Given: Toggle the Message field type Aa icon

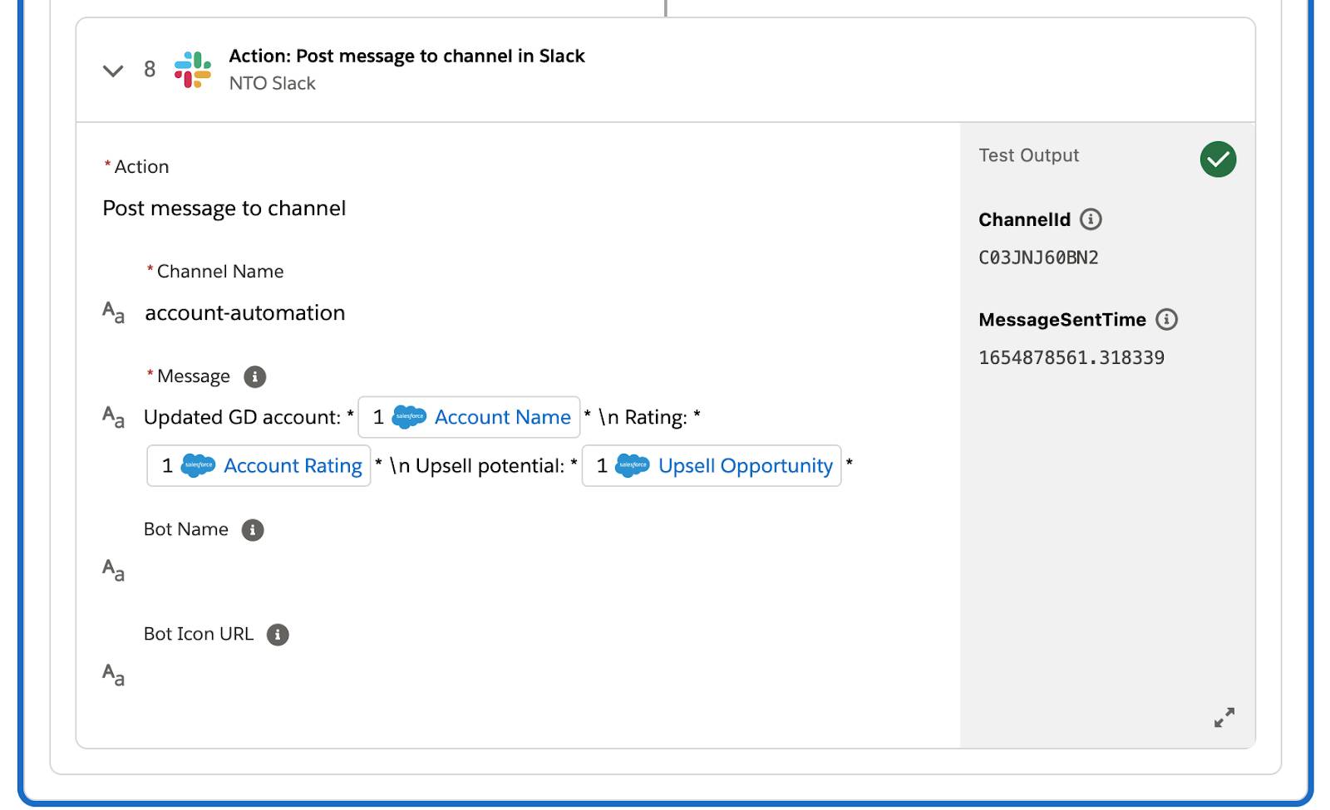Looking at the screenshot, I should tap(113, 417).
